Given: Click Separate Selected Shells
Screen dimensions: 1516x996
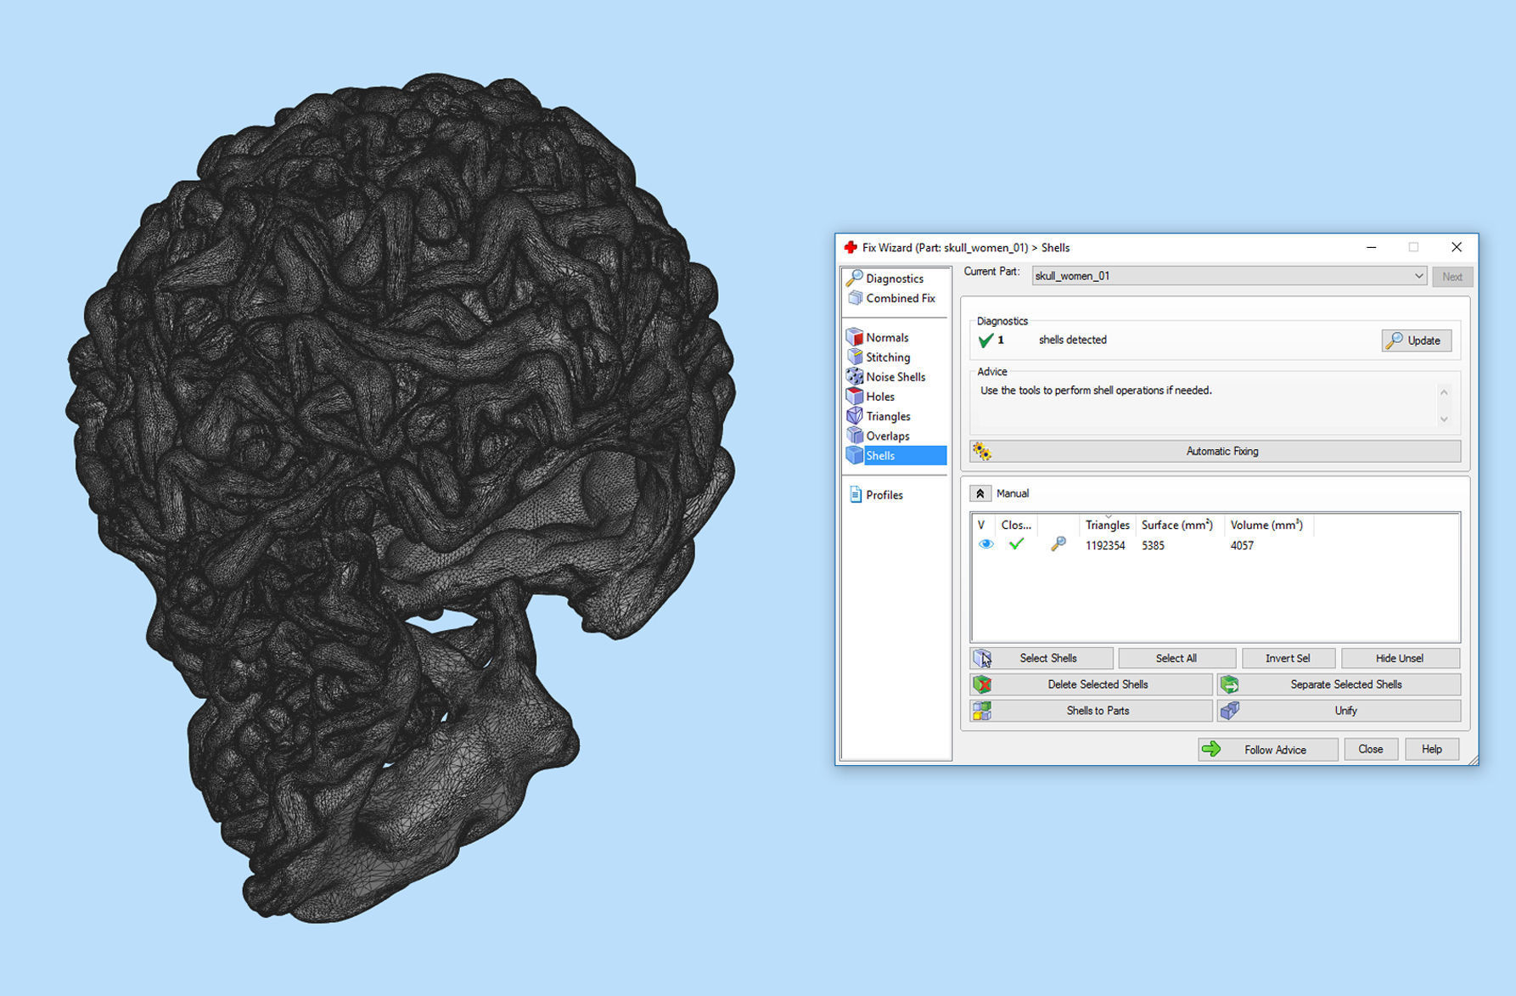Looking at the screenshot, I should [x=1339, y=684].
